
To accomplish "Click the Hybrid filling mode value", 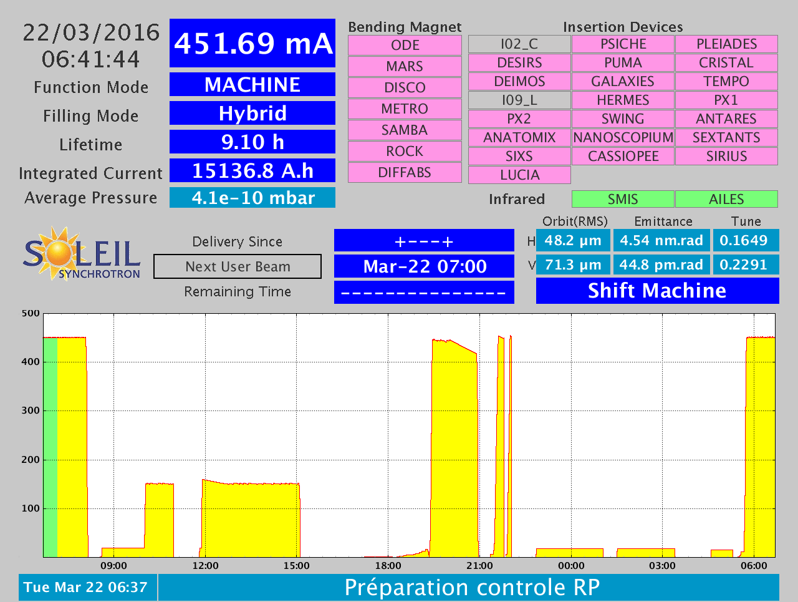I will [252, 113].
